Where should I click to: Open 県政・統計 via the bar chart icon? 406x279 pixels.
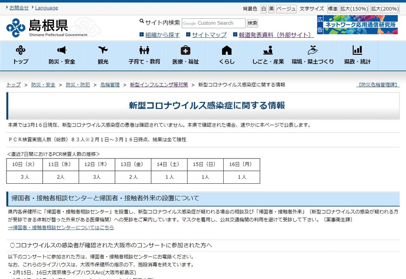[357, 50]
